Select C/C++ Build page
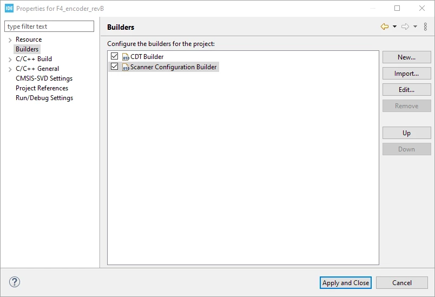 click(34, 59)
